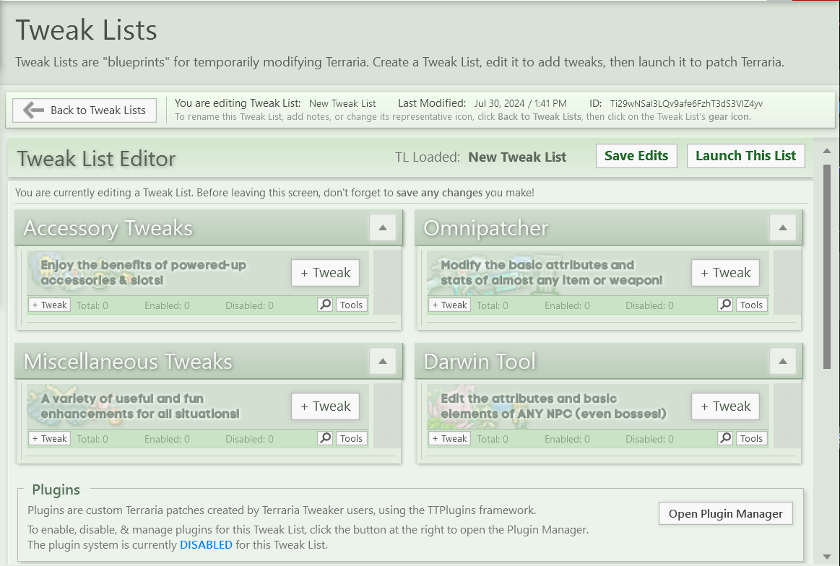This screenshot has height=566, width=840.
Task: Toggle the DISABLED plugin system link
Action: tap(206, 545)
